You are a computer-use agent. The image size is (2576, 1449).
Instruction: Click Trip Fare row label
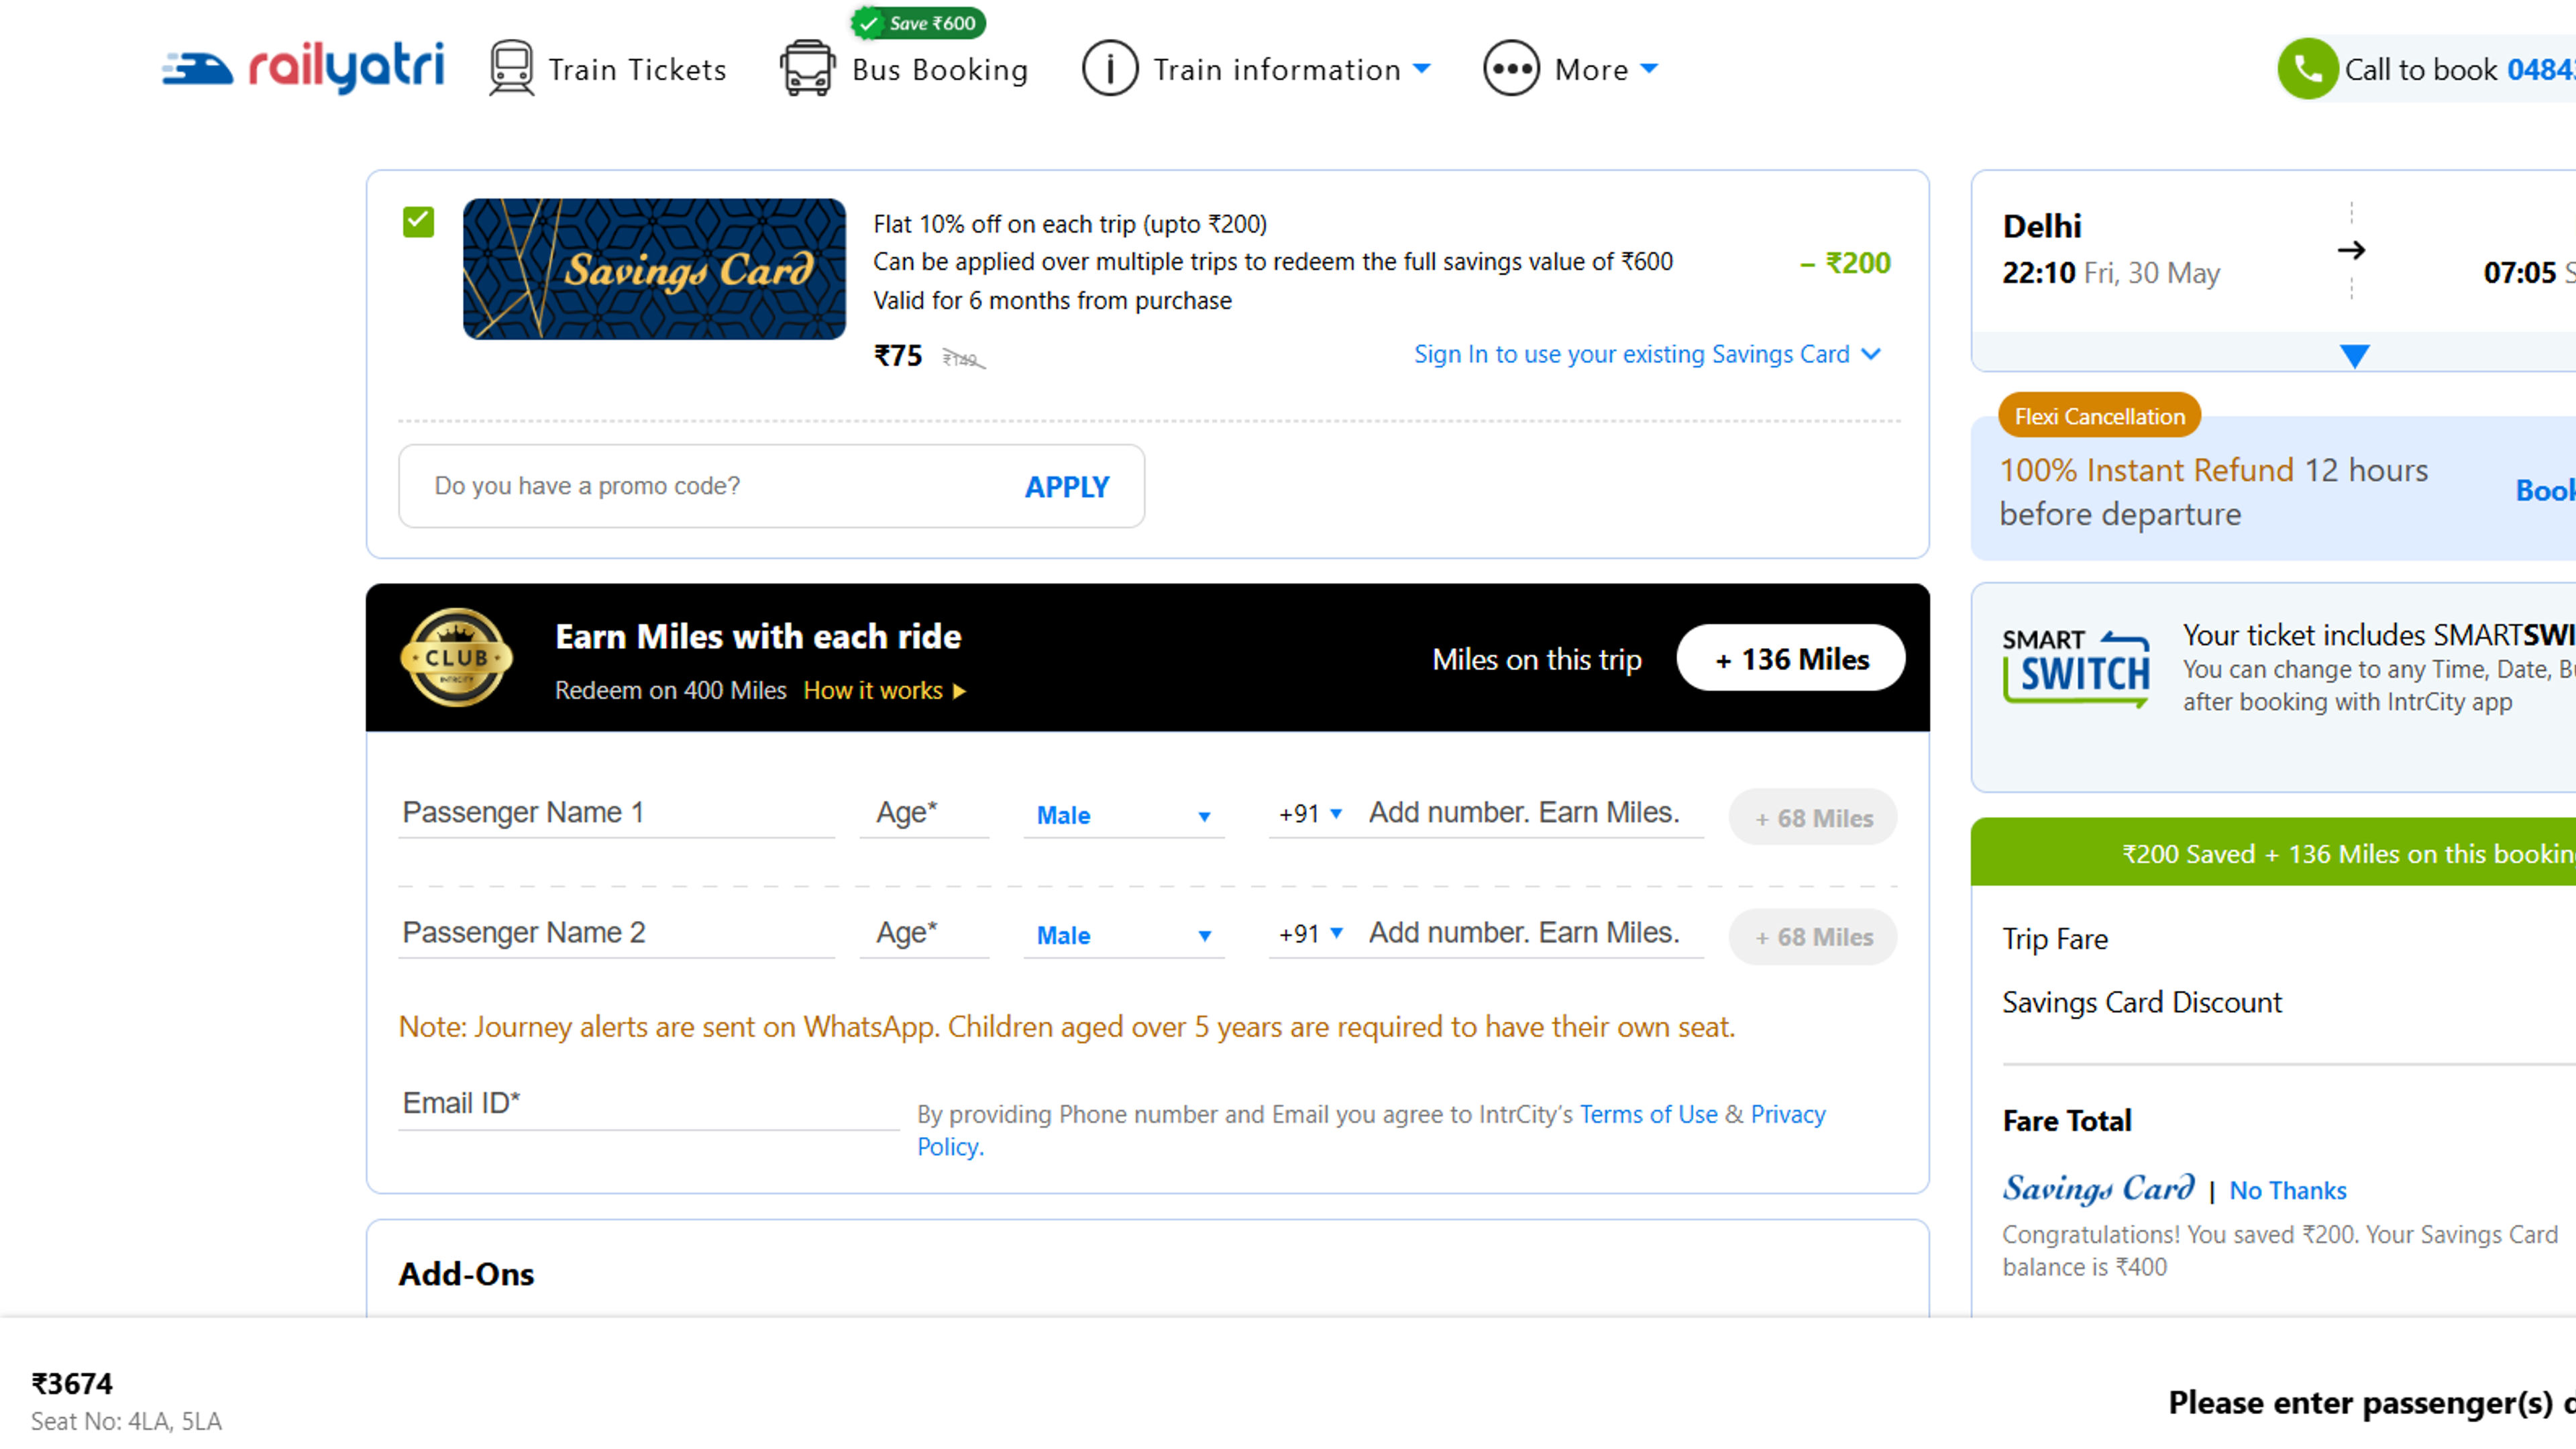coord(2055,939)
